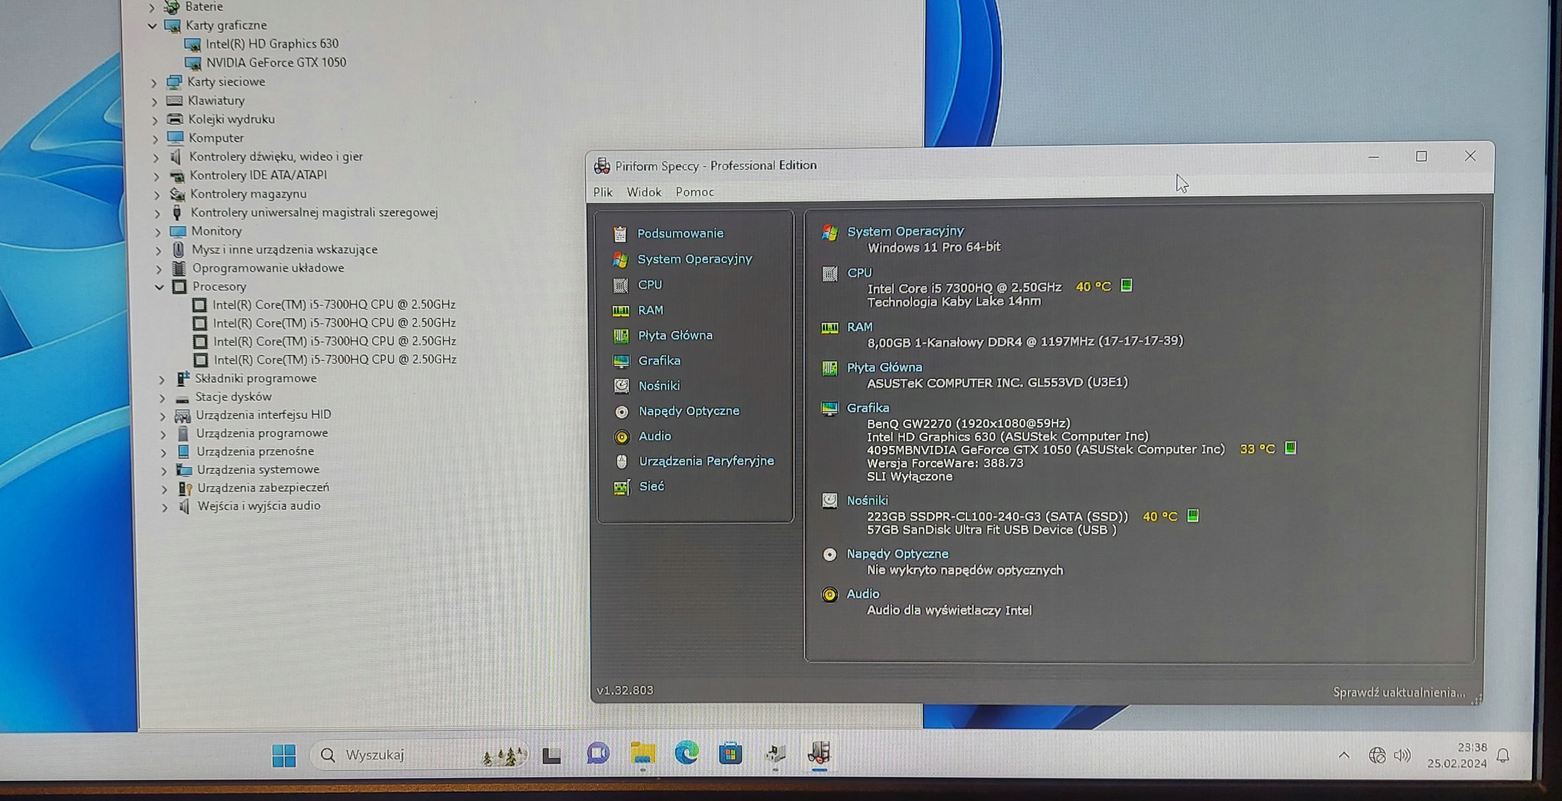Expand the Monitory device category
The width and height of the screenshot is (1562, 801).
click(157, 232)
